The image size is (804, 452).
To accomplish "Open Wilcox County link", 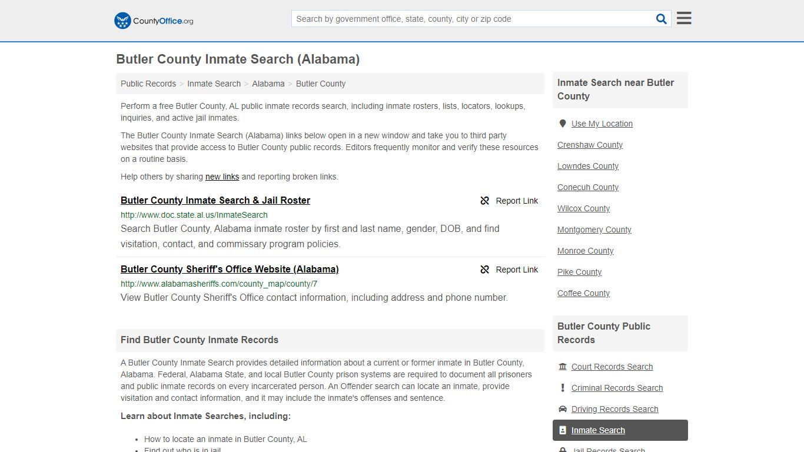I will [x=583, y=208].
